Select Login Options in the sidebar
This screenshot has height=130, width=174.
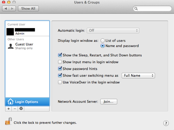27,102
